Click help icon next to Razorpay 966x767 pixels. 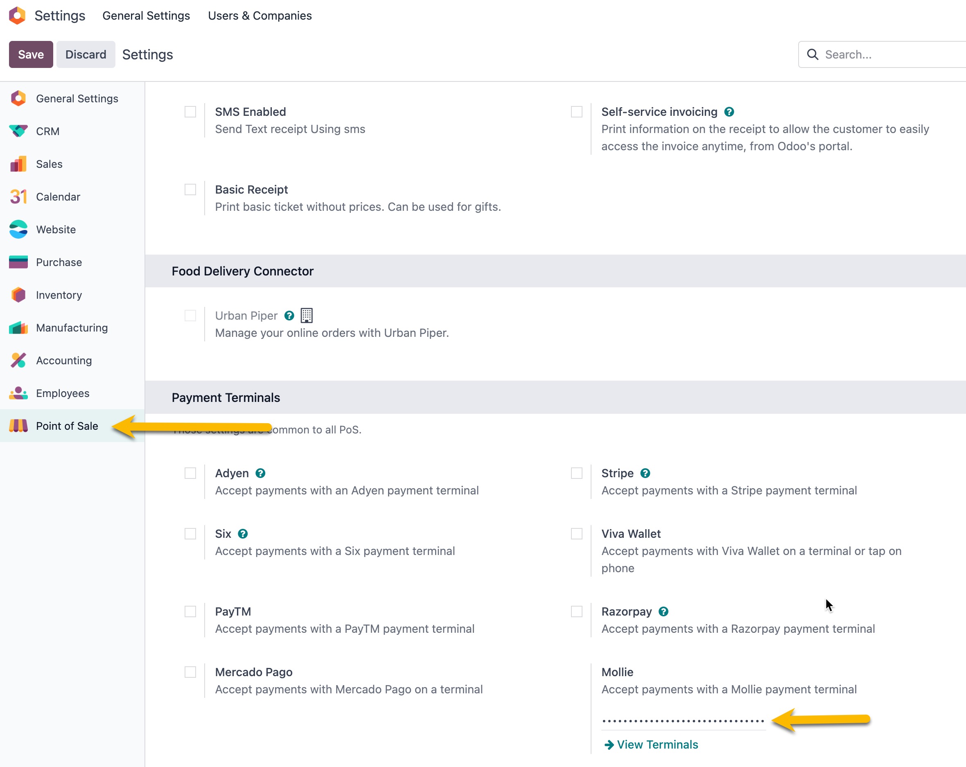pyautogui.click(x=664, y=611)
